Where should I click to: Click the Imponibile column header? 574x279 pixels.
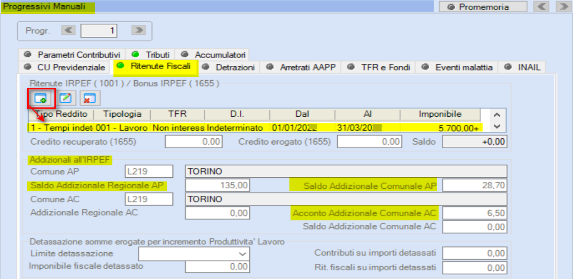440,114
